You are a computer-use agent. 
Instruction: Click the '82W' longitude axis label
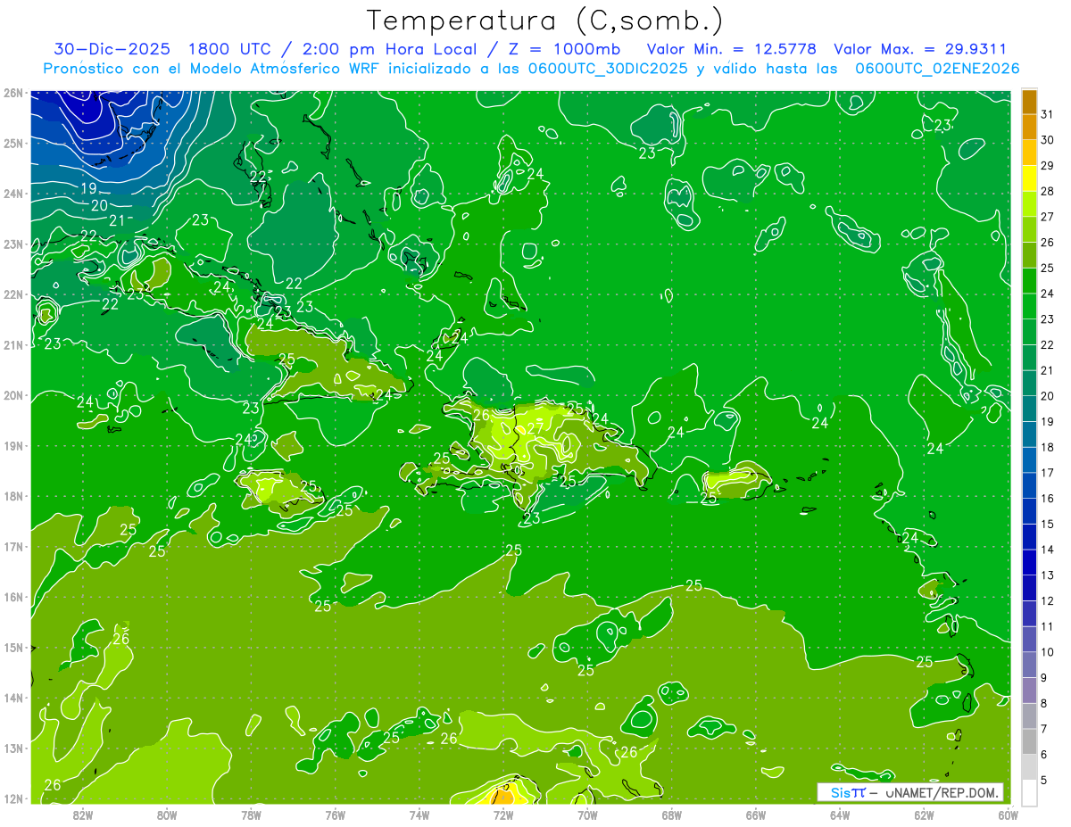(83, 814)
